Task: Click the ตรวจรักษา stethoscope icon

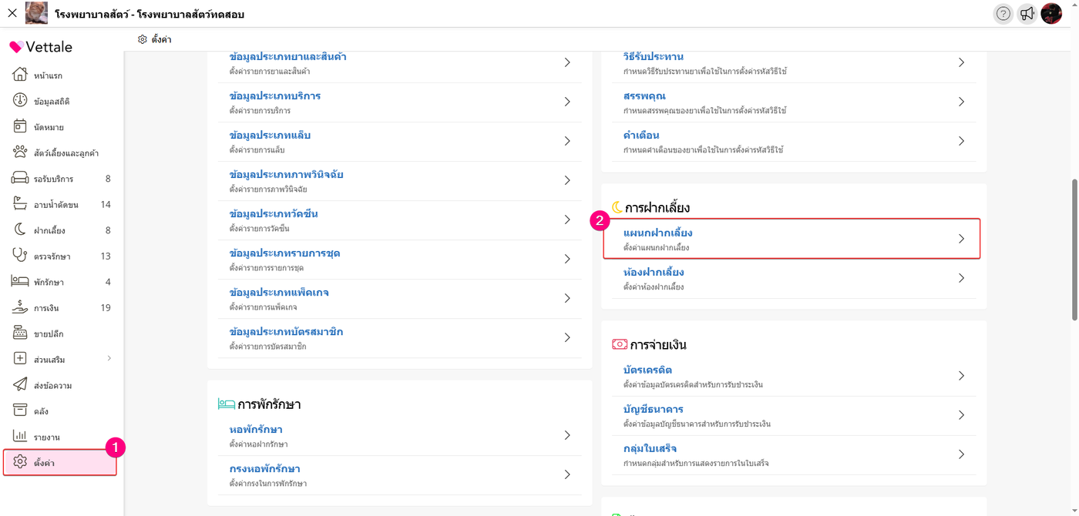Action: pyautogui.click(x=20, y=256)
